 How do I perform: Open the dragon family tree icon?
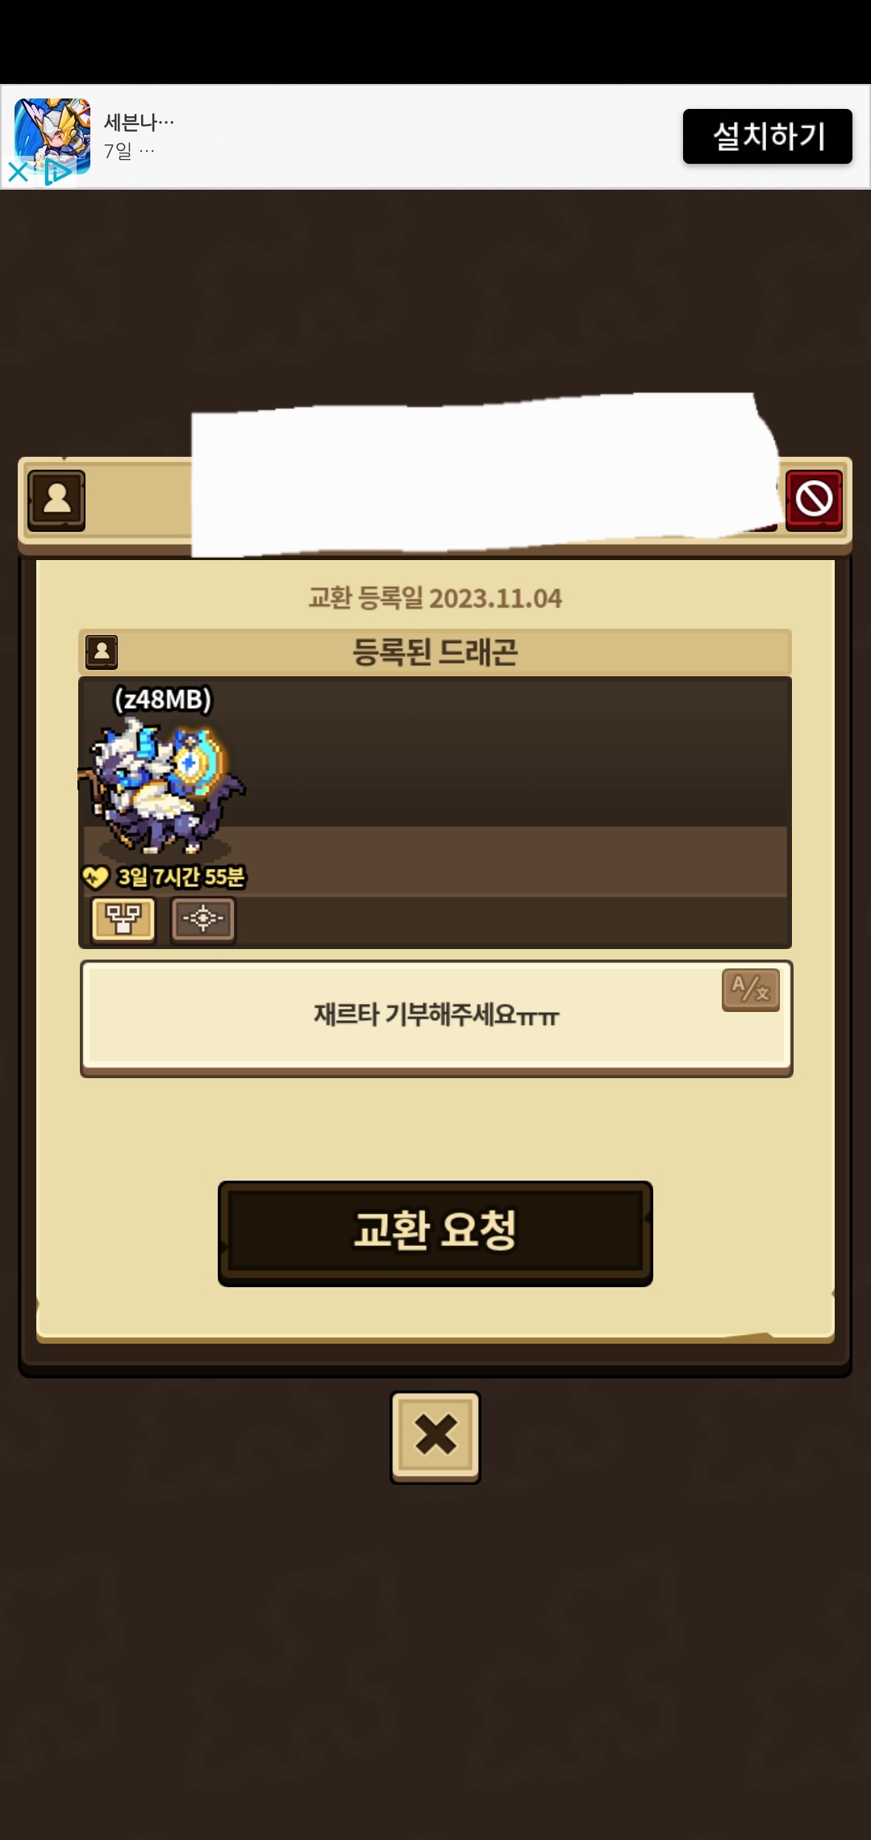click(x=123, y=918)
